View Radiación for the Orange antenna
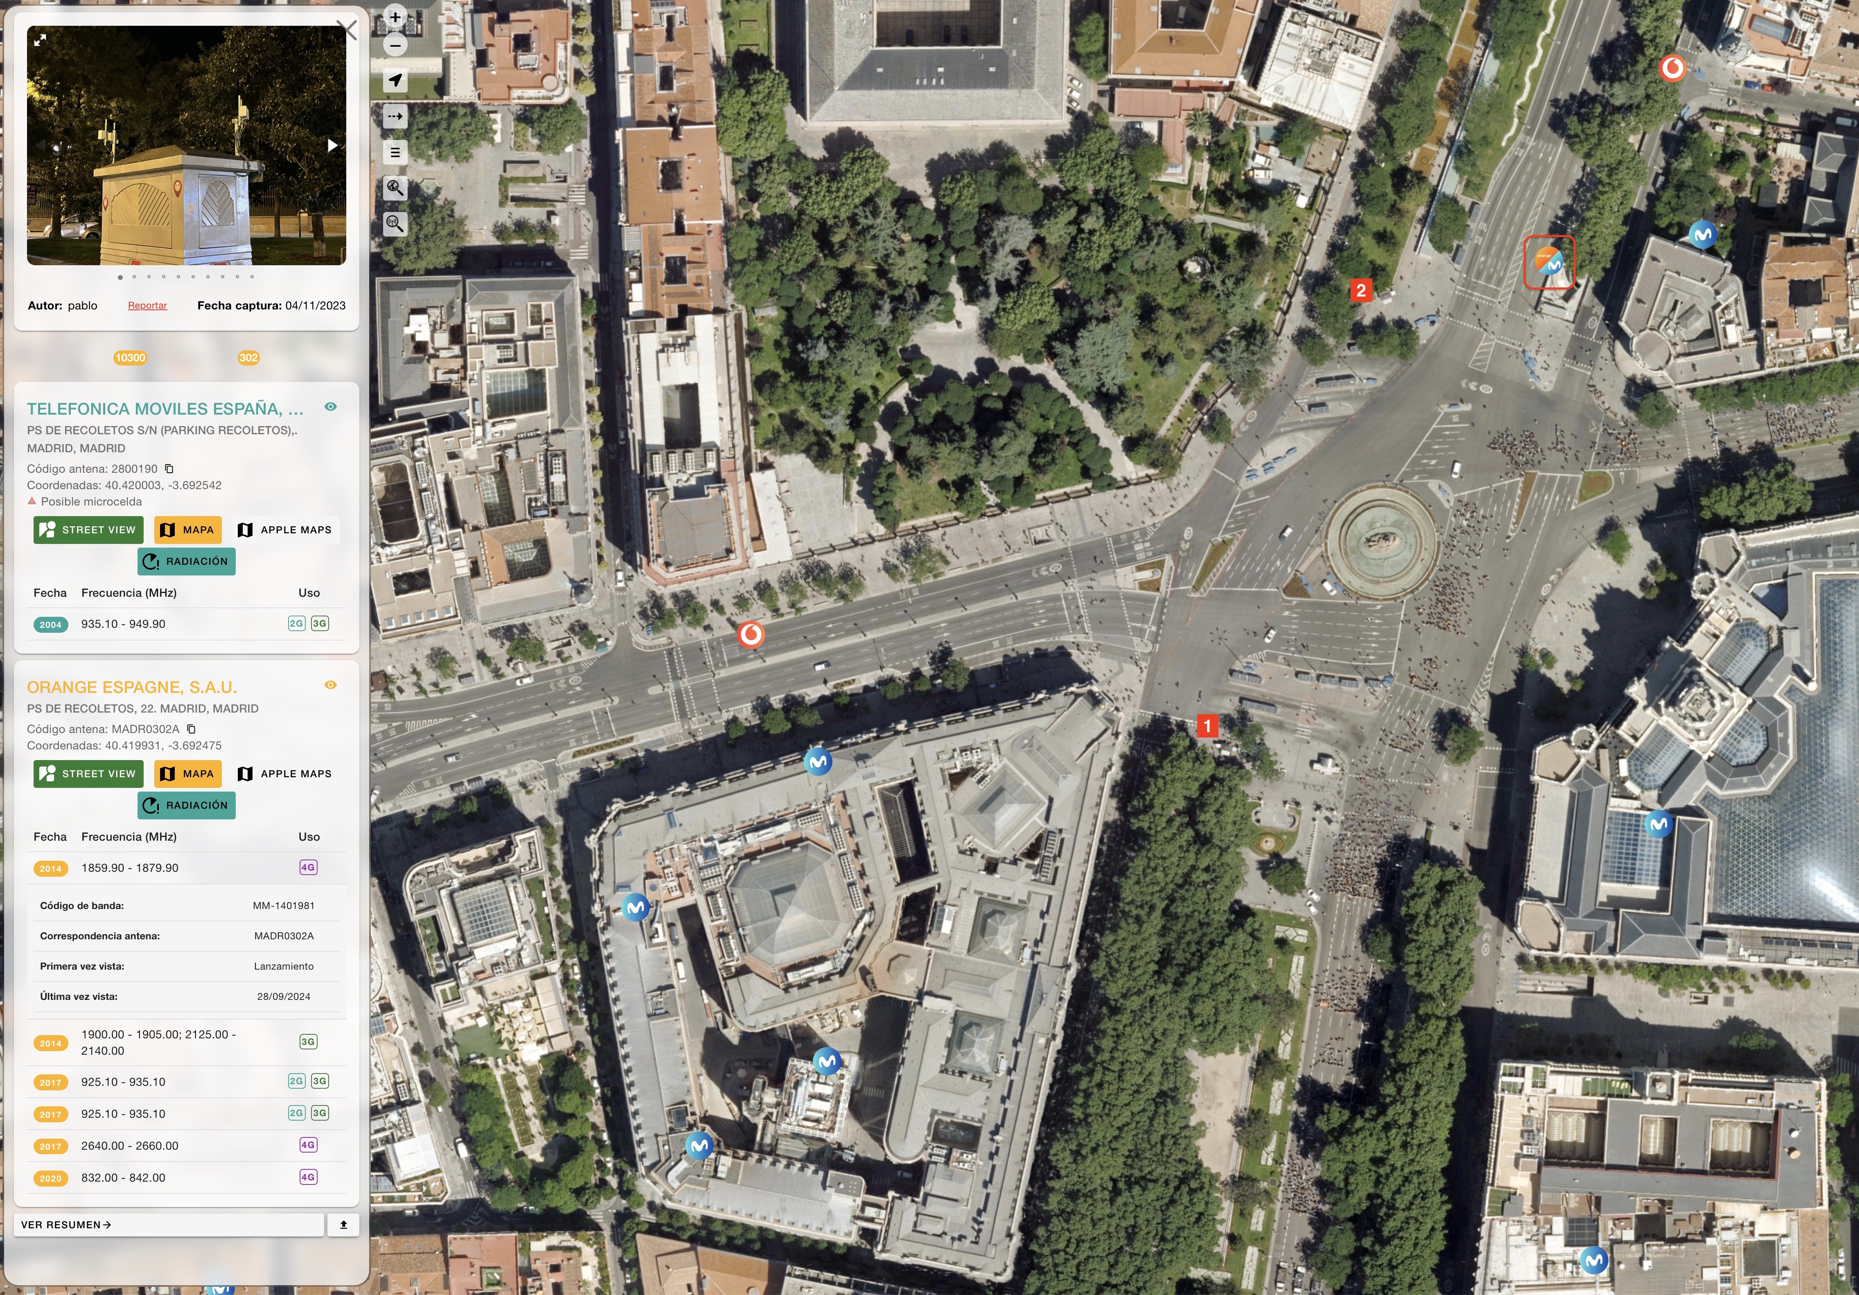The image size is (1859, 1295). coord(186,805)
